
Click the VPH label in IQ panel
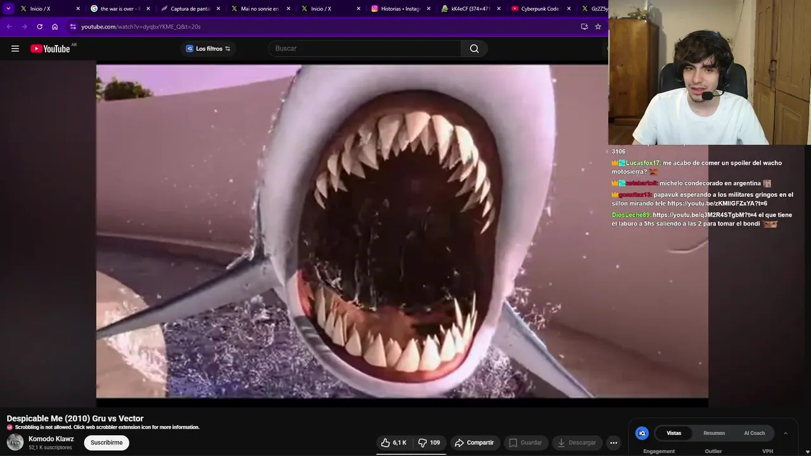click(767, 452)
